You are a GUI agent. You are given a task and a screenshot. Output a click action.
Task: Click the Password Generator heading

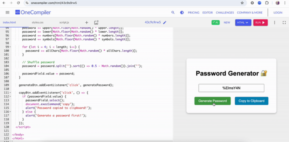click(231, 73)
